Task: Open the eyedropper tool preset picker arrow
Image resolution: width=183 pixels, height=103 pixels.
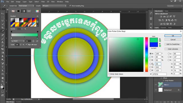Action: click(x=7, y=6)
